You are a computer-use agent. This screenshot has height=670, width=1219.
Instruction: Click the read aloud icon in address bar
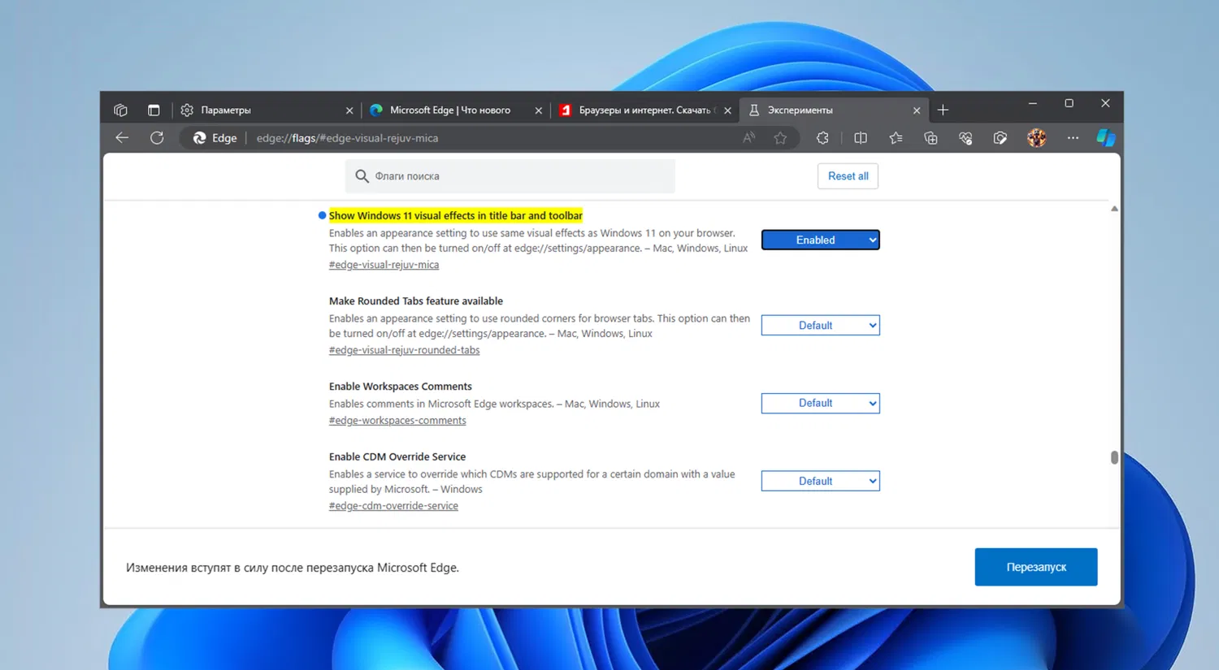(748, 138)
